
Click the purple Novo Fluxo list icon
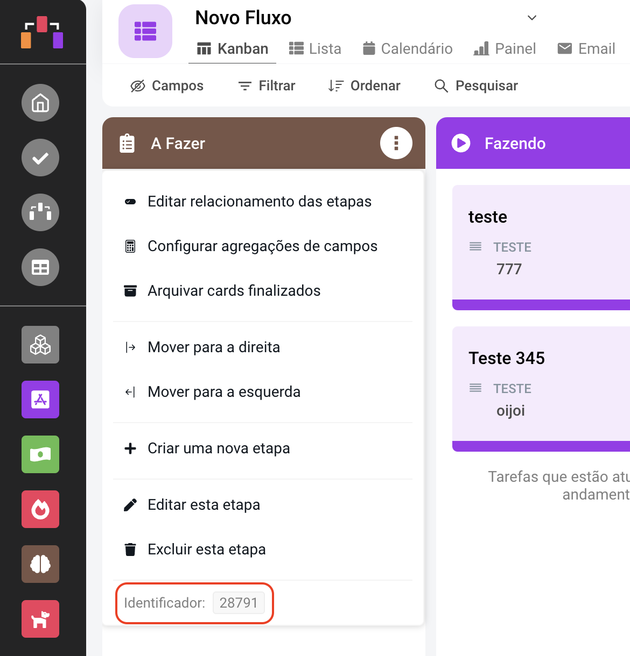coord(145,31)
